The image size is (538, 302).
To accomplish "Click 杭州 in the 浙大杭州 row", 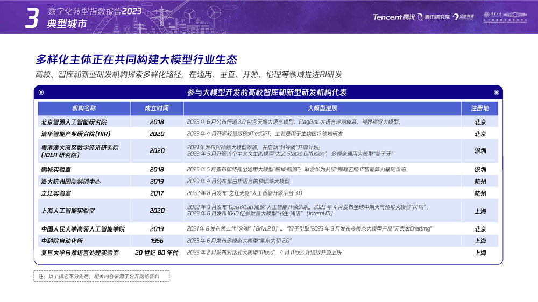I will pyautogui.click(x=480, y=182).
